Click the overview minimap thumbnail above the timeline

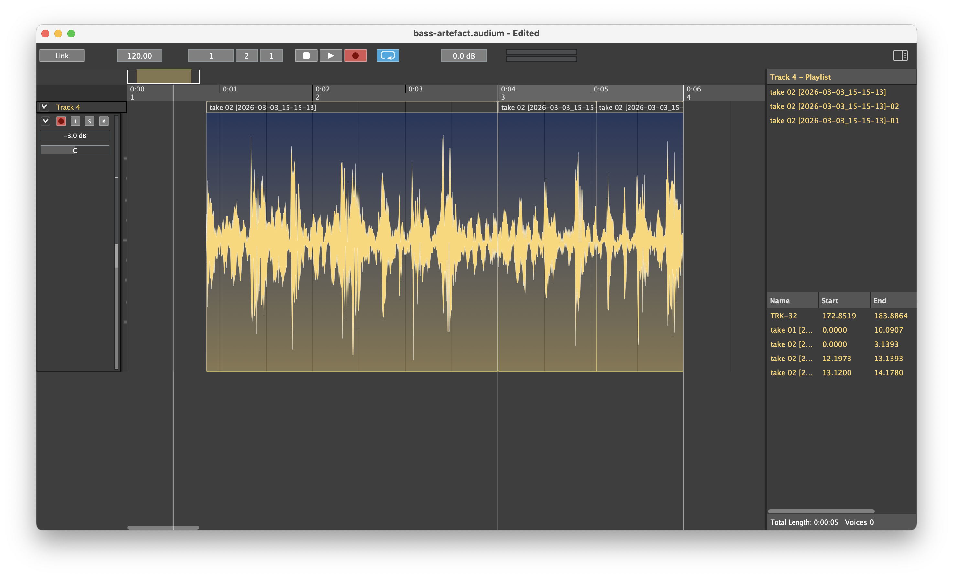click(x=163, y=77)
